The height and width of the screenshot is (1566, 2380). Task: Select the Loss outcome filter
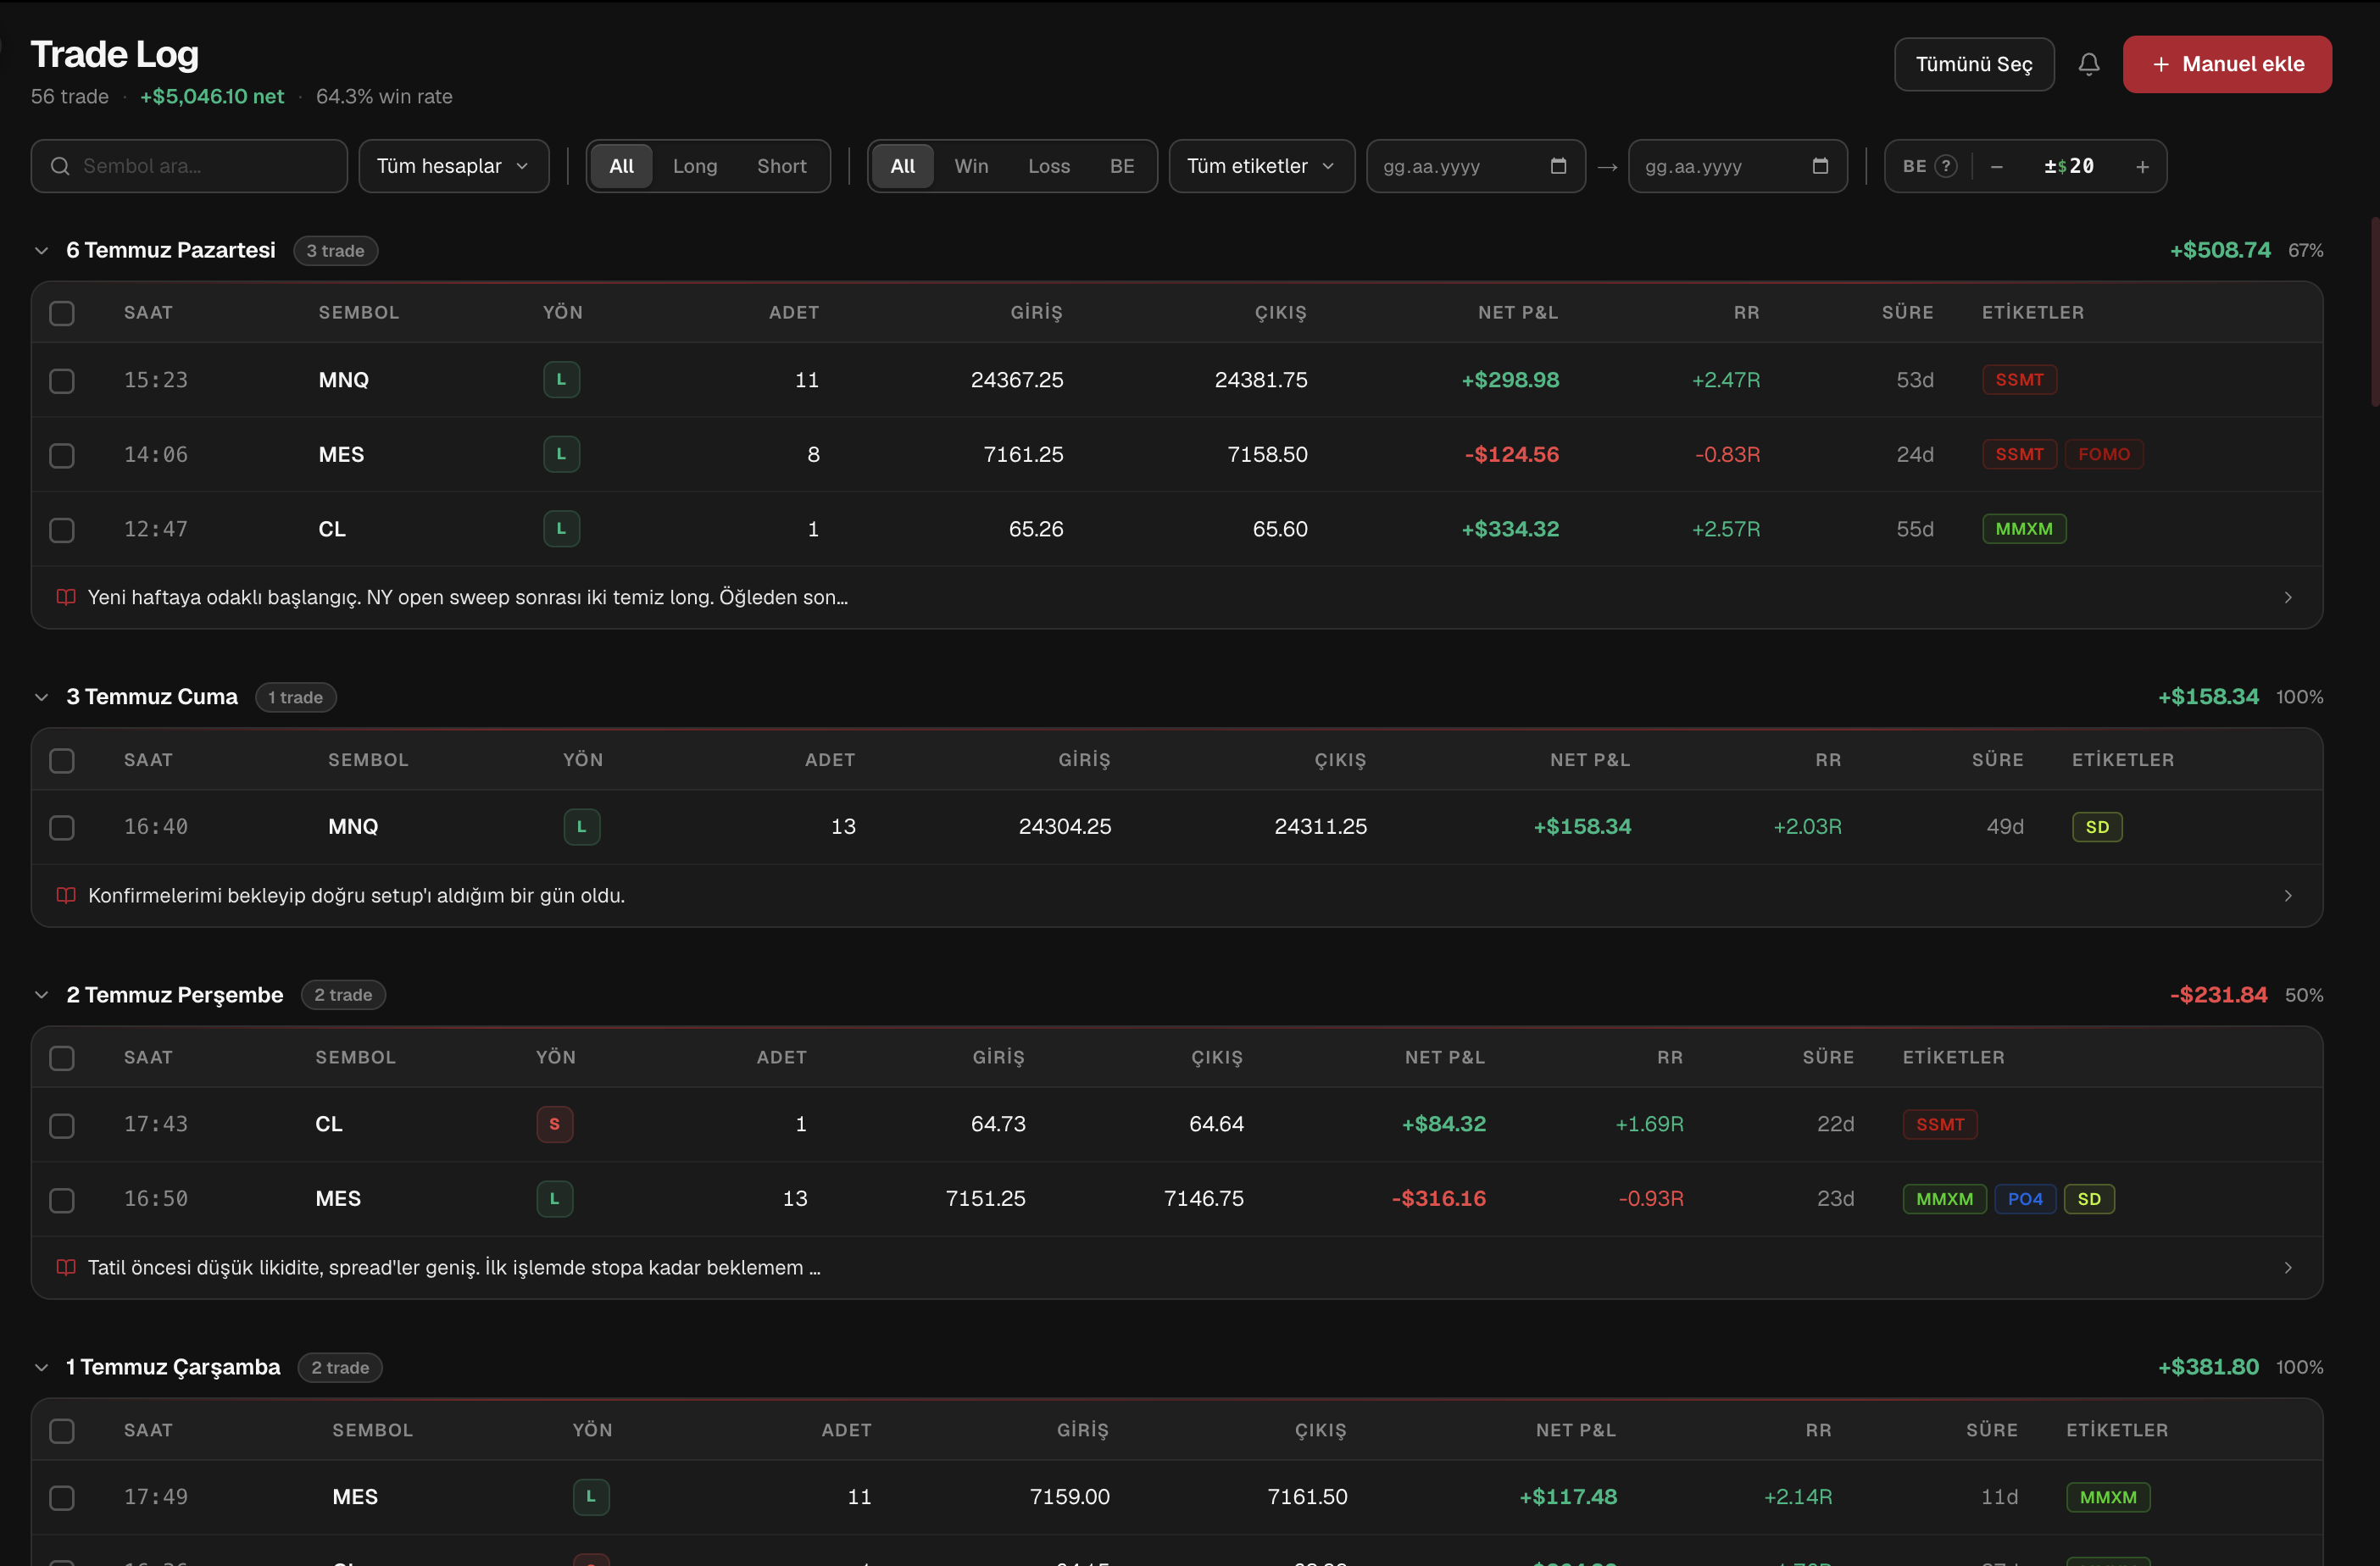click(x=1049, y=166)
